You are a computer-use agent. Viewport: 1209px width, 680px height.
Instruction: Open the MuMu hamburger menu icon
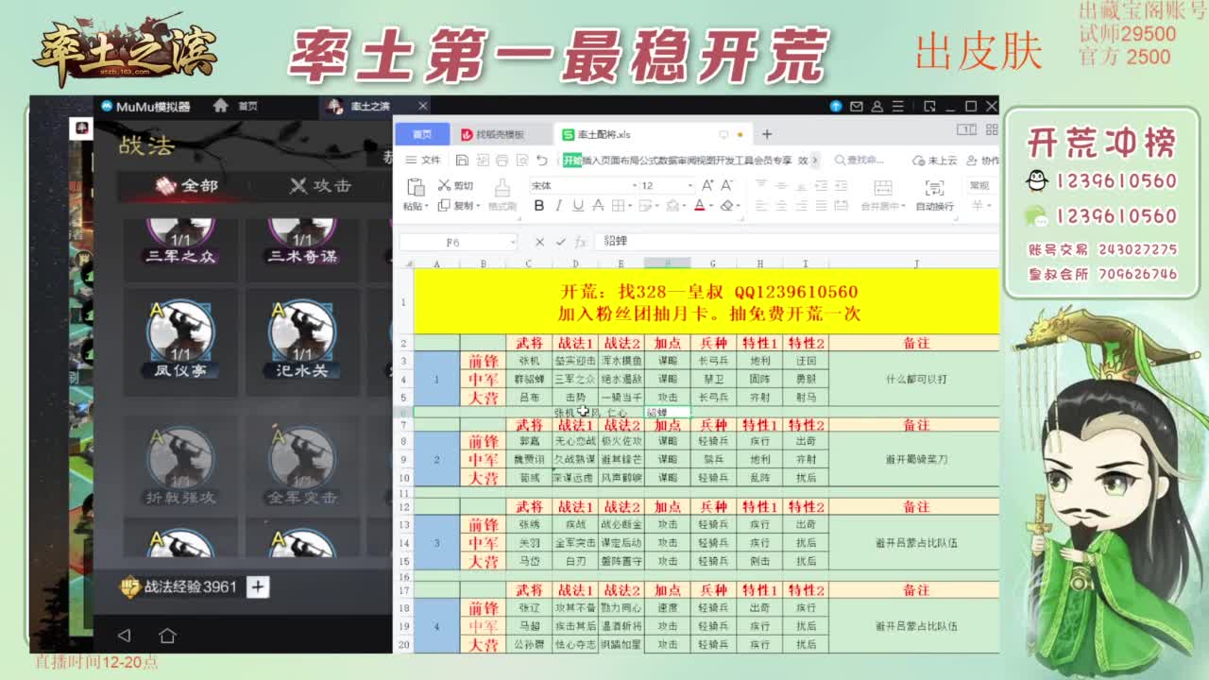pyautogui.click(x=898, y=107)
